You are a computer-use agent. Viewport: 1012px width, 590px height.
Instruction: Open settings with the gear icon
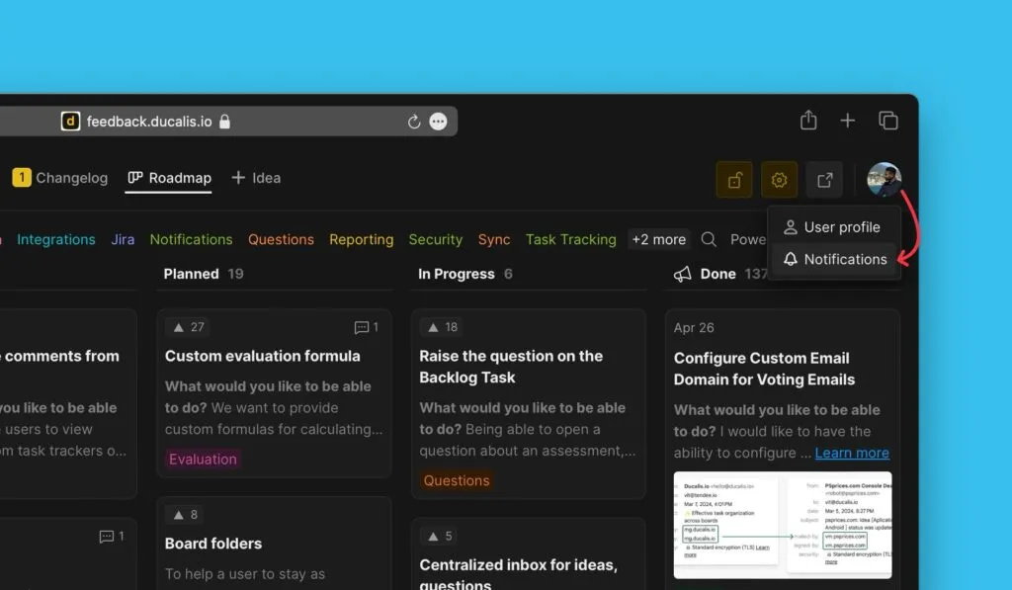tap(779, 180)
